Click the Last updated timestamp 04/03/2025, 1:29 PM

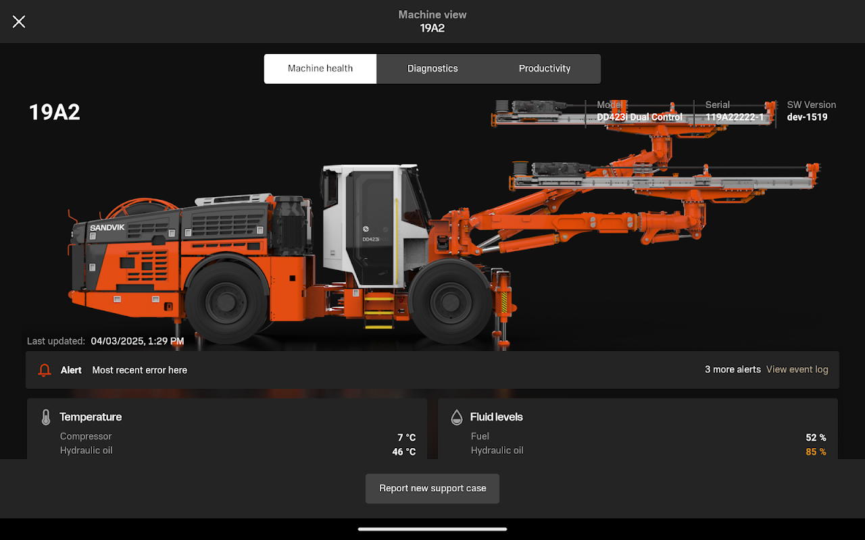[137, 342]
